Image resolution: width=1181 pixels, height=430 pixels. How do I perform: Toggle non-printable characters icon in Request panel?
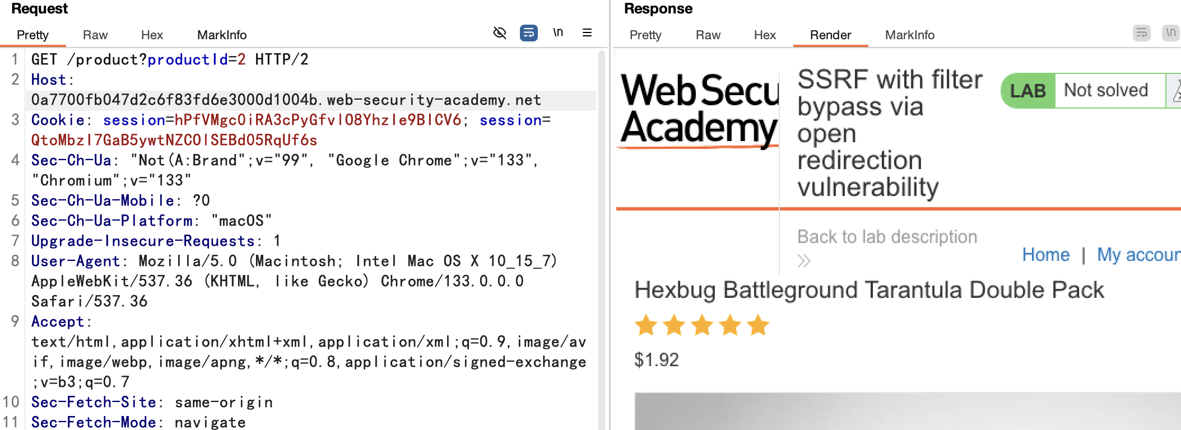pyautogui.click(x=558, y=33)
